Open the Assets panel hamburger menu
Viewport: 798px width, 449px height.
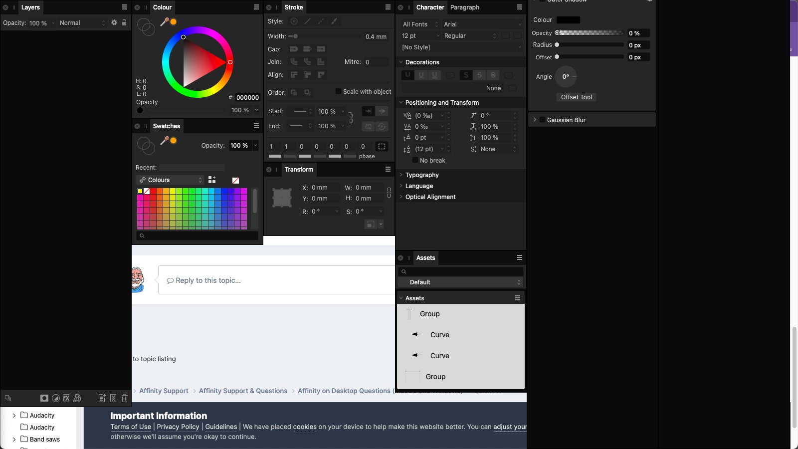pos(520,257)
